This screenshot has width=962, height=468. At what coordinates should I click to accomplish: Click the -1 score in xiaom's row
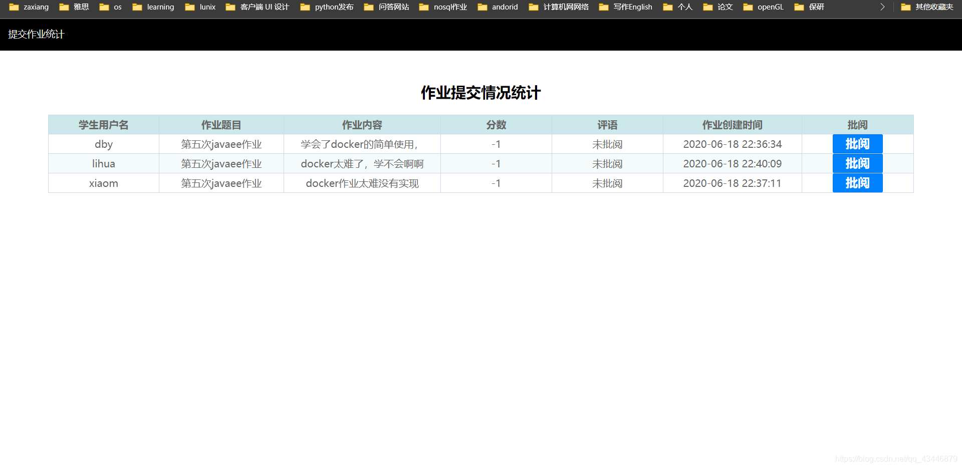click(496, 183)
